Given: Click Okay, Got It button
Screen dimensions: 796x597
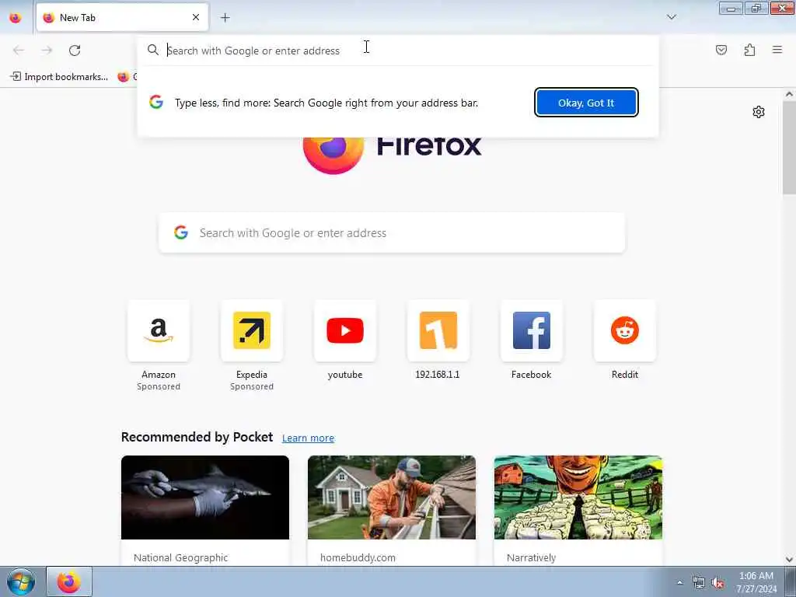Looking at the screenshot, I should (586, 103).
